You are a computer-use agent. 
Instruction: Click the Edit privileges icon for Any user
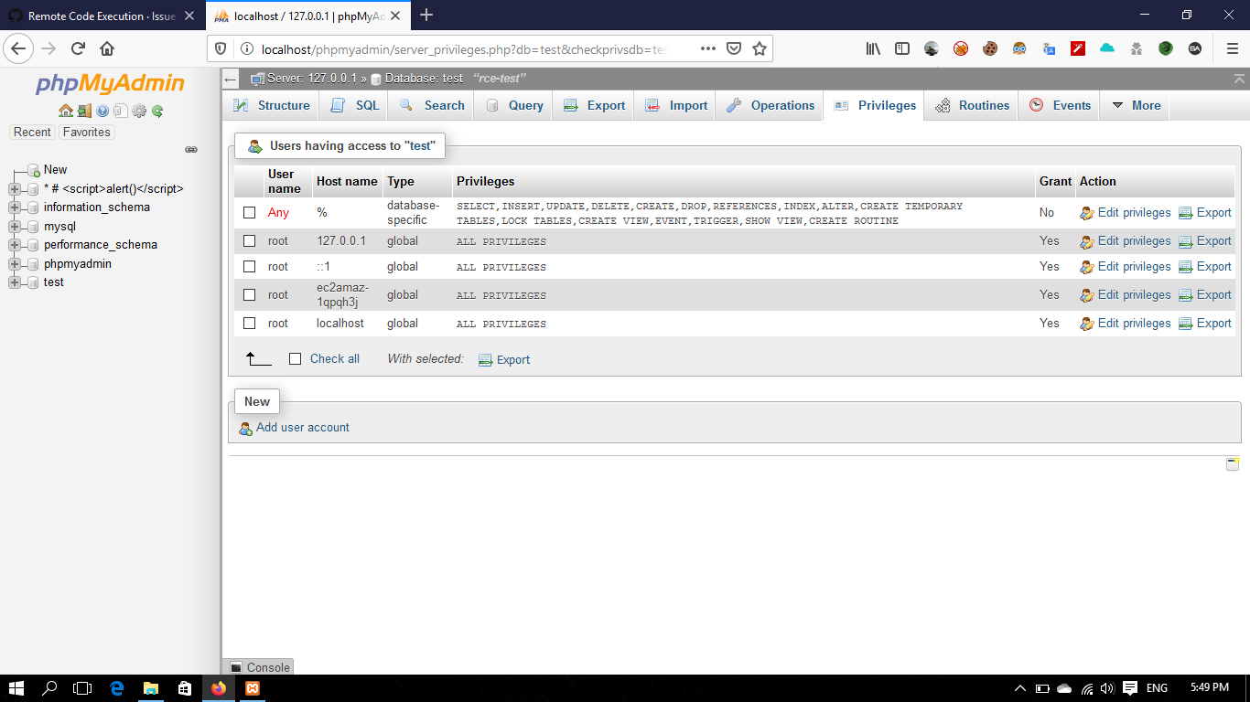[1087, 213]
